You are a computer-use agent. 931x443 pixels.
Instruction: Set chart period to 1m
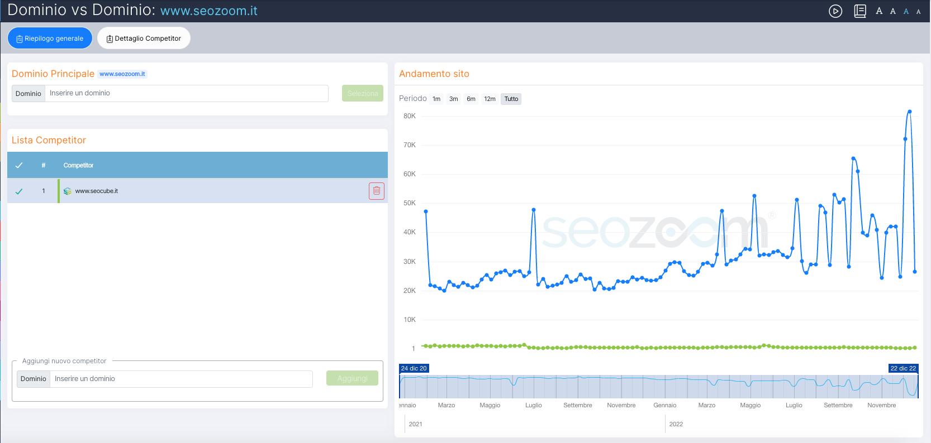pyautogui.click(x=436, y=99)
